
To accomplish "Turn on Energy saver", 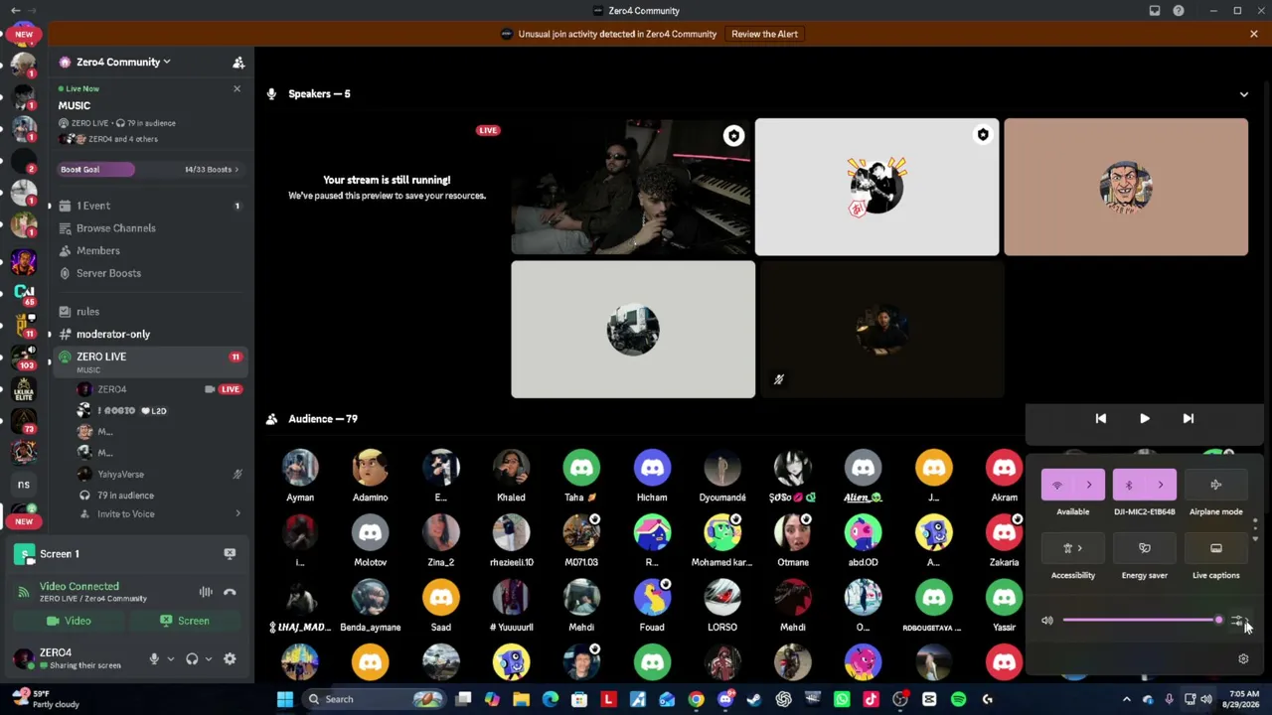I will coord(1145,548).
